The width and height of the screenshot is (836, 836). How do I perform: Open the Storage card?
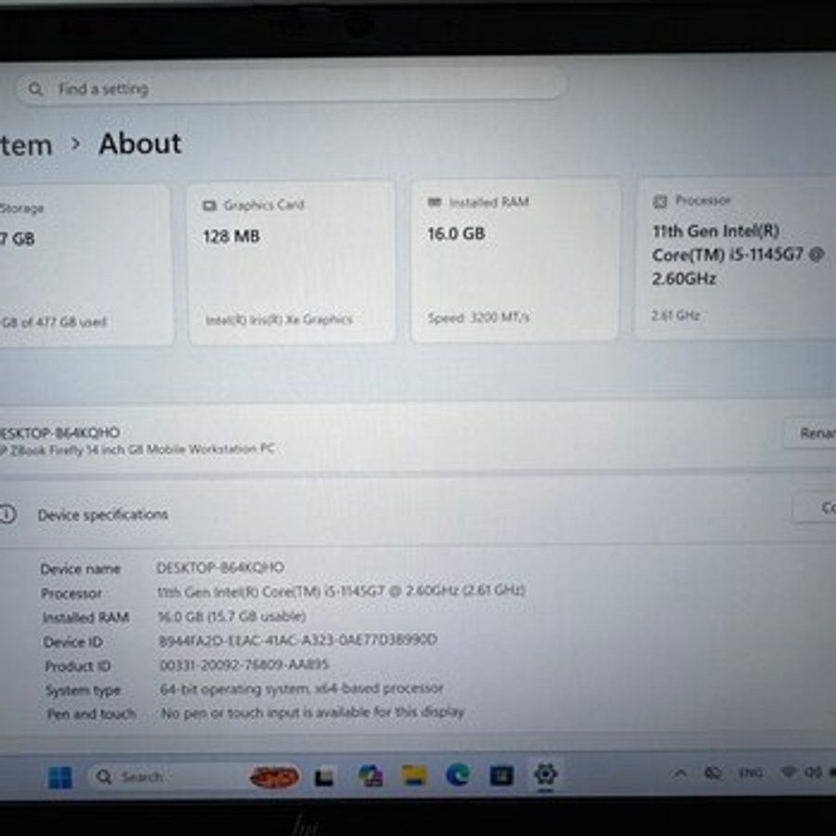85,265
